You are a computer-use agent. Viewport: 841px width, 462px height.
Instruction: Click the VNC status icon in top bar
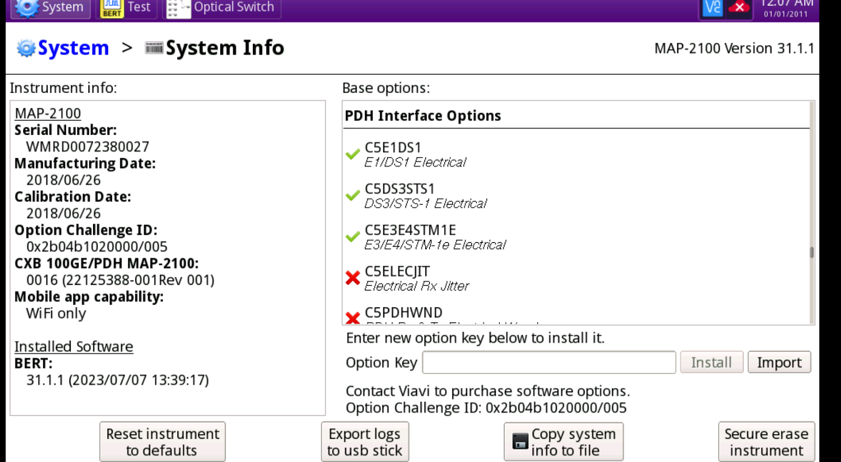coord(713,8)
